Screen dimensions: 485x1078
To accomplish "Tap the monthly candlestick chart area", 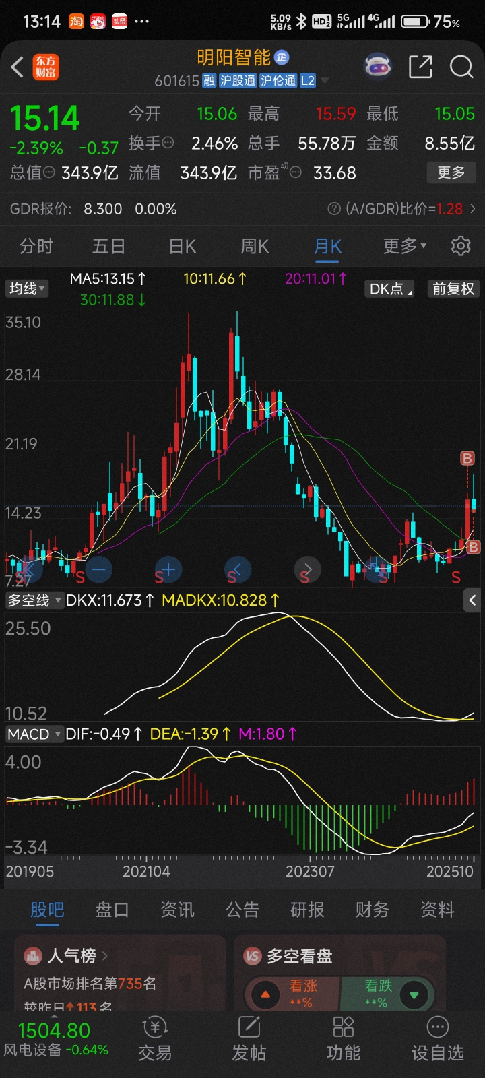I will coord(243,448).
